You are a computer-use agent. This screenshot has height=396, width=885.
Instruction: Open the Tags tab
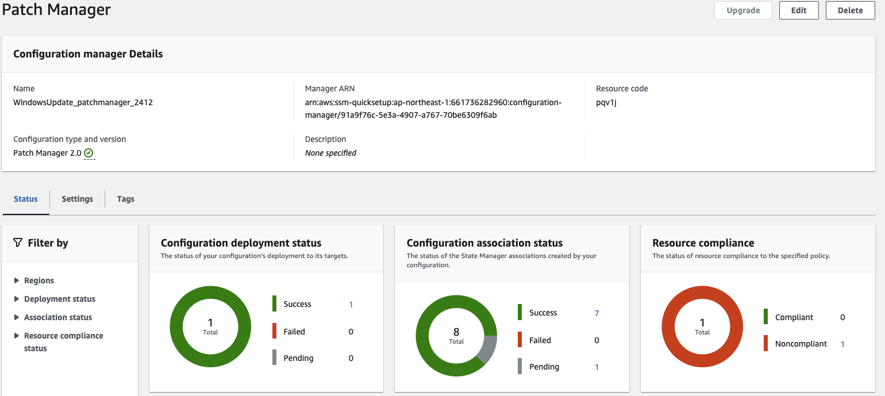tap(125, 198)
